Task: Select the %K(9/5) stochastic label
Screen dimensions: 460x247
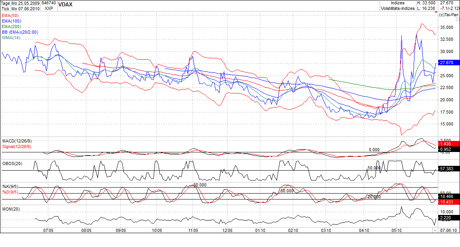Action: (10, 187)
